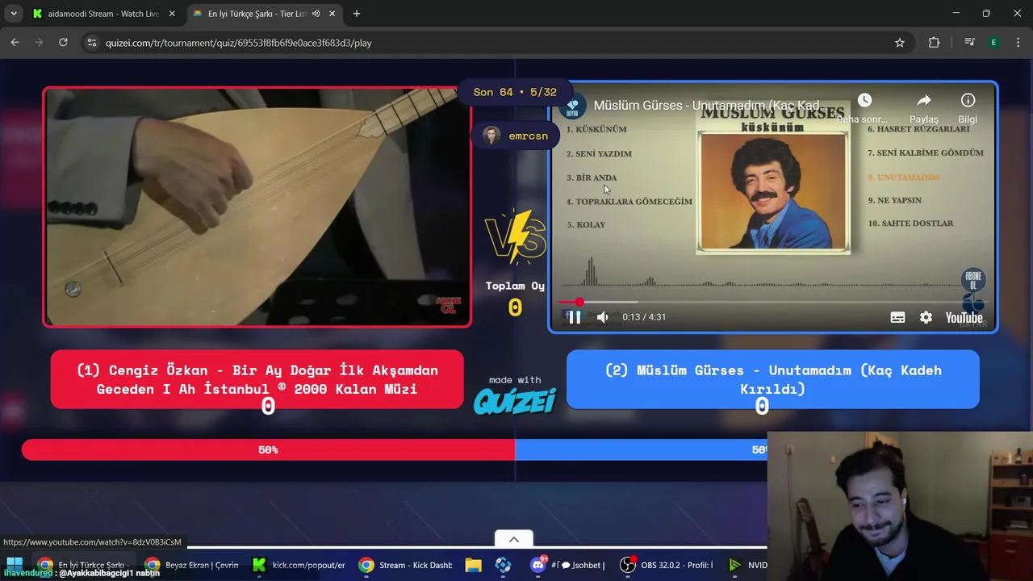Go back in browser history

pyautogui.click(x=15, y=43)
